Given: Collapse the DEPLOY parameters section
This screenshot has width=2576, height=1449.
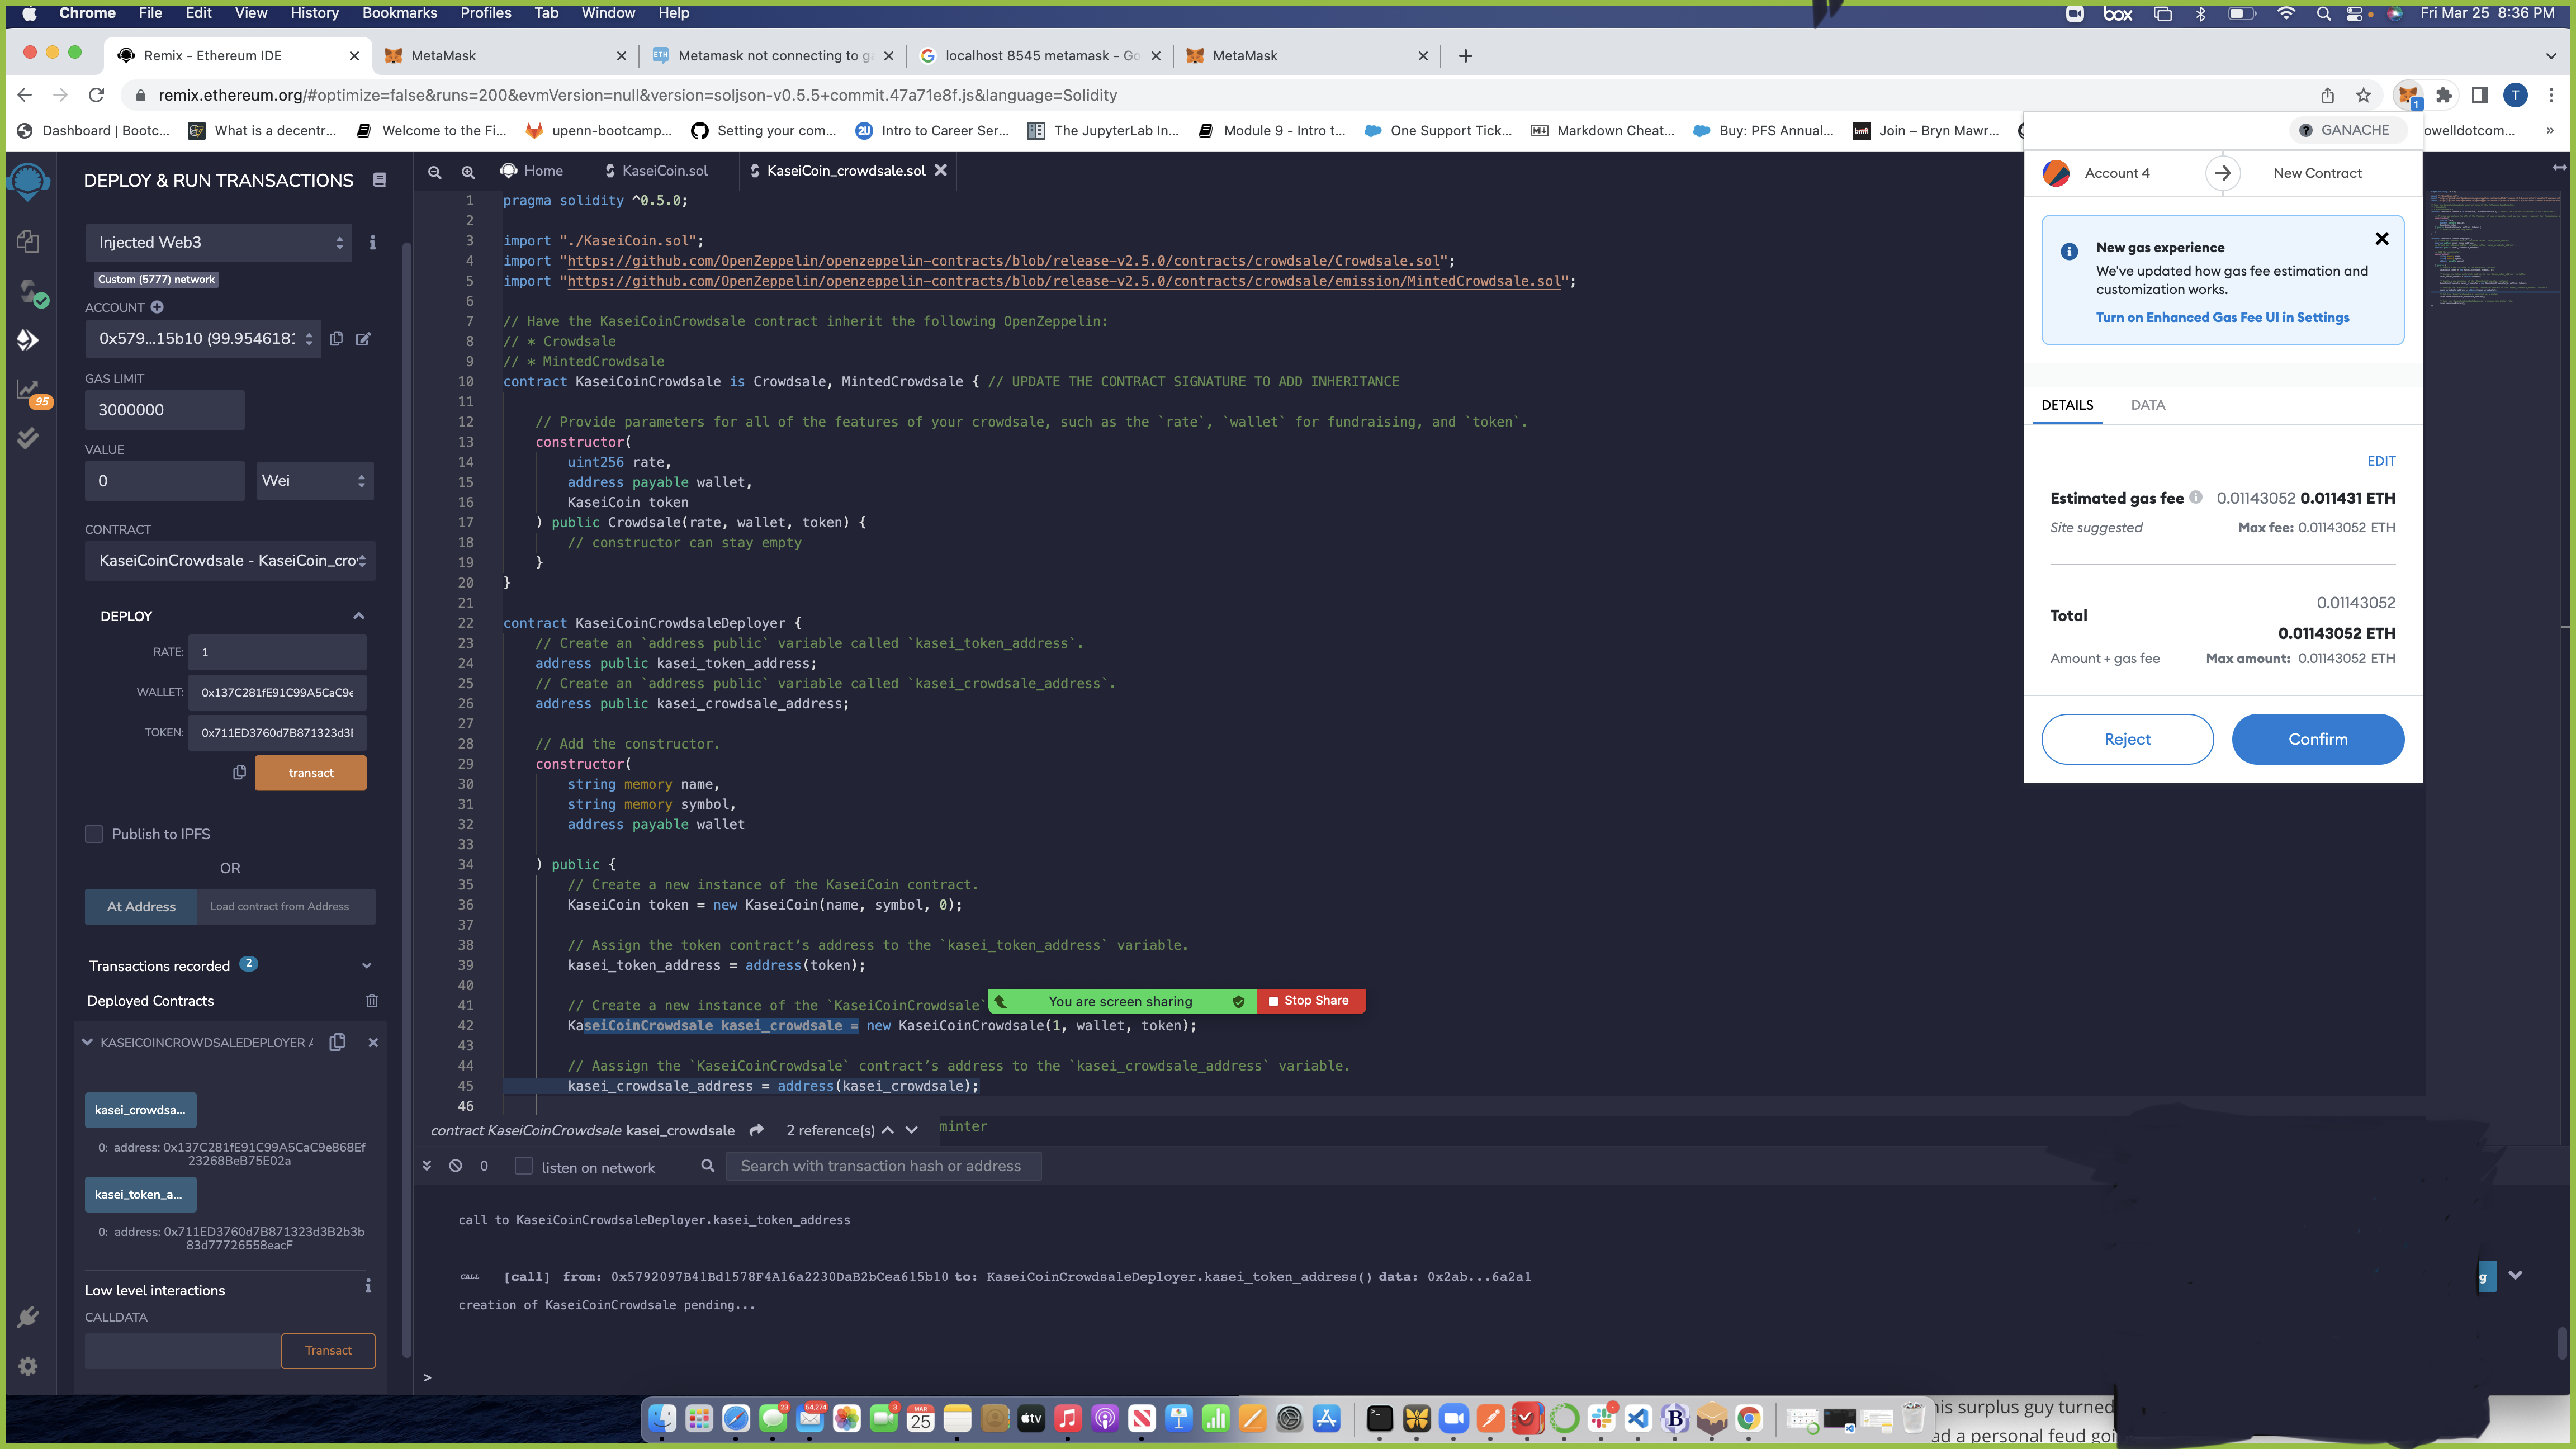Looking at the screenshot, I should [359, 616].
